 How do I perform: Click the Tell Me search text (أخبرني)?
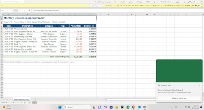pos(103,2)
